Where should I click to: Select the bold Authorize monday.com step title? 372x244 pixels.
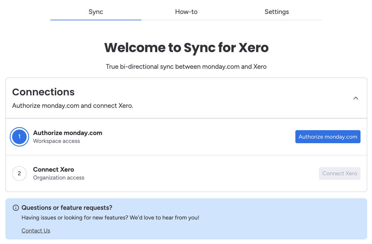pos(68,133)
